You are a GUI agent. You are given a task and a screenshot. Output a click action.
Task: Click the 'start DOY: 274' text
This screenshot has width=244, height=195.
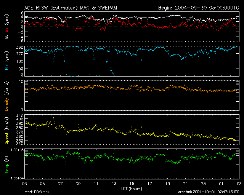click(x=37, y=192)
